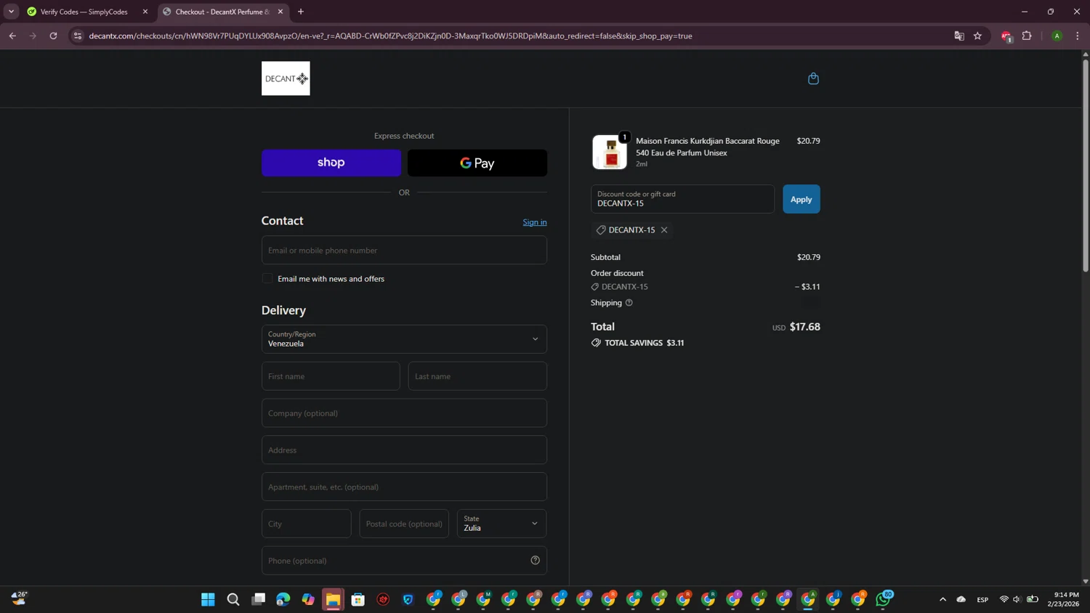
Task: Bookmark this page with the star icon
Action: click(978, 36)
